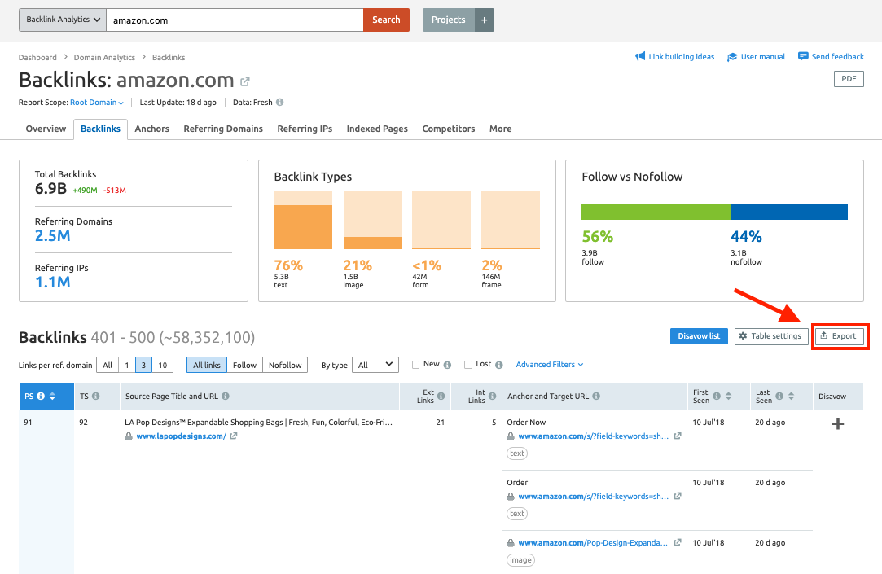
Task: Open www.lapopdesigns.com/ source link
Action: click(181, 436)
